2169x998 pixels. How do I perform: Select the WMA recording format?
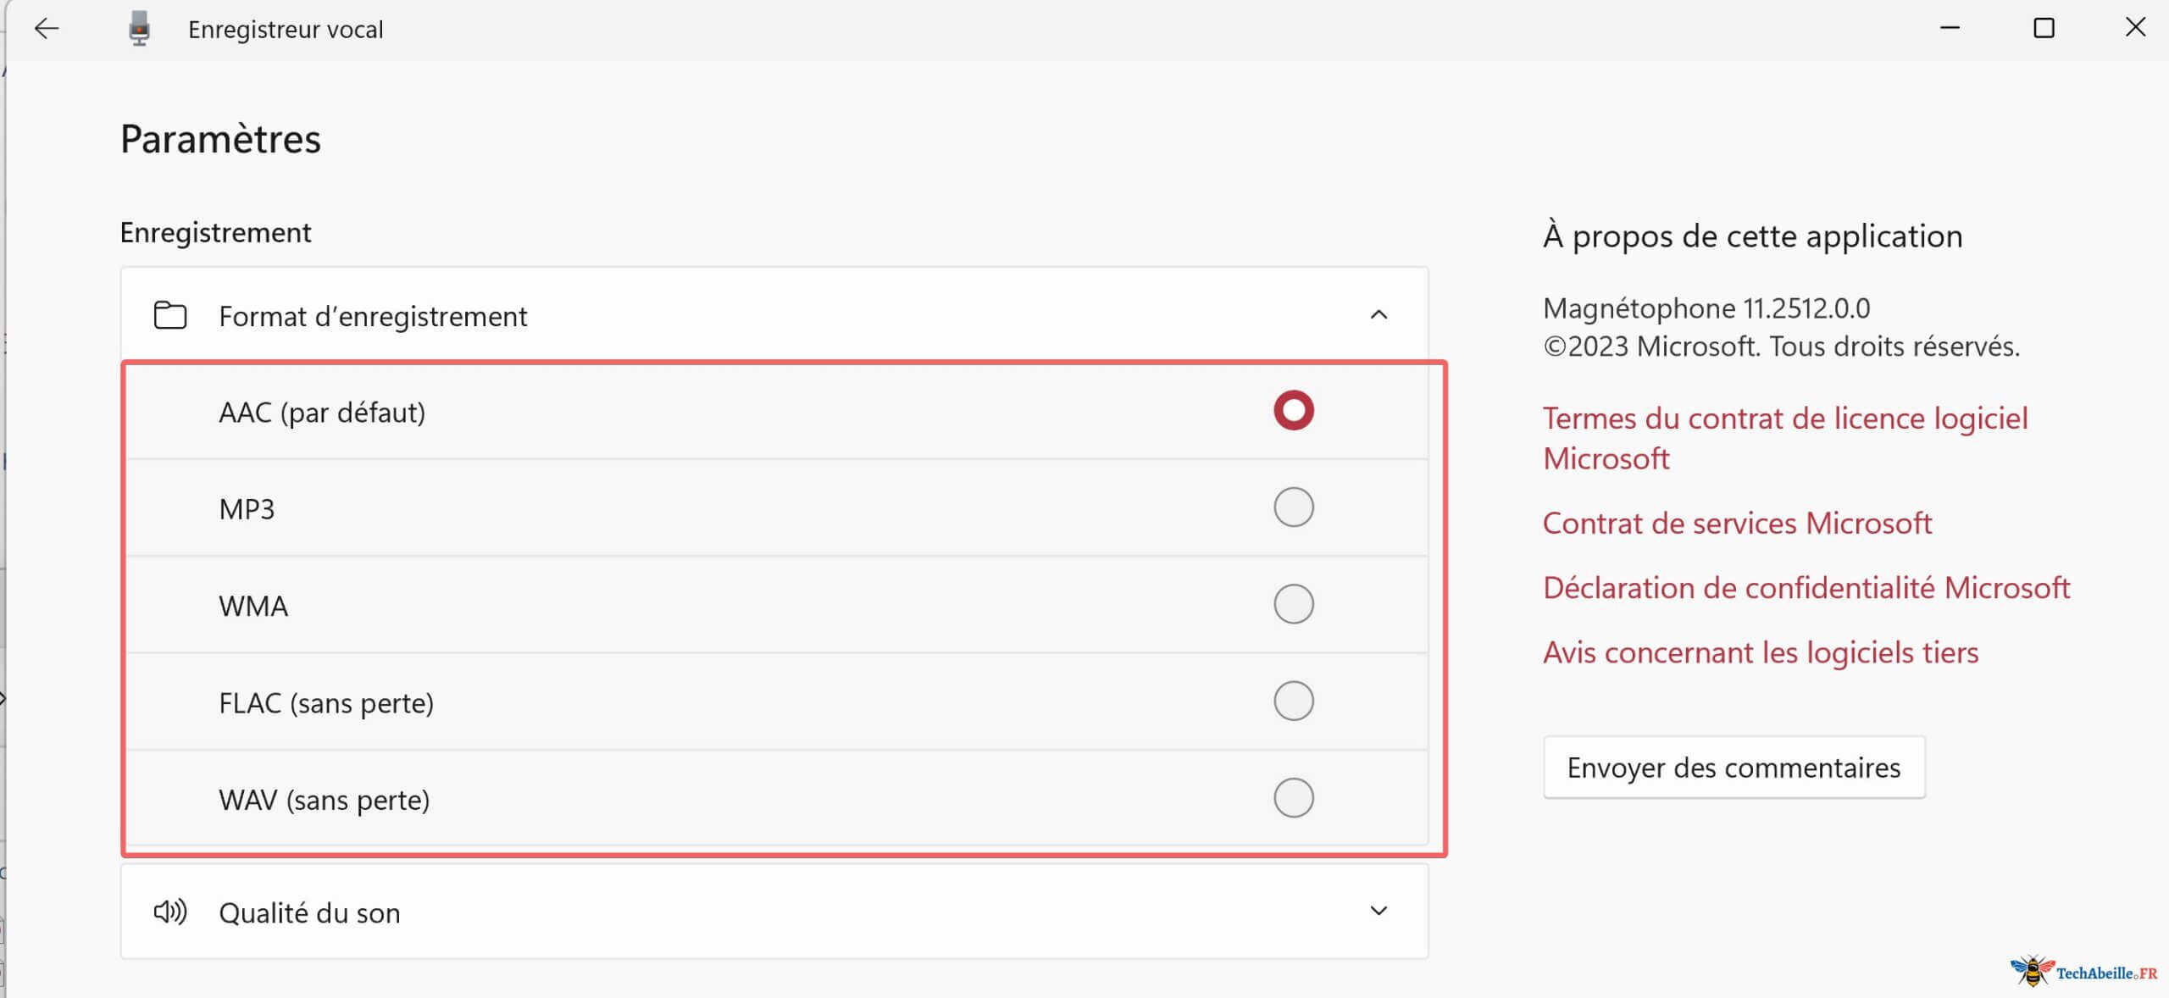[x=1293, y=604]
